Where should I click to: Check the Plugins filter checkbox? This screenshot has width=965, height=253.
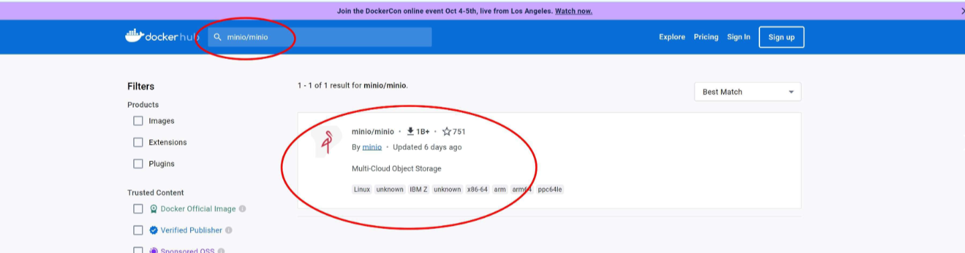[138, 164]
